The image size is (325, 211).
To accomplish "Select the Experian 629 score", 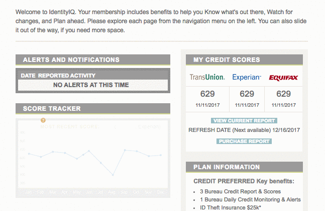I will pos(247,94).
